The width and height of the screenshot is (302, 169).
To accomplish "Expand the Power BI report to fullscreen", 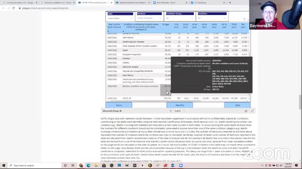I will point(252,111).
